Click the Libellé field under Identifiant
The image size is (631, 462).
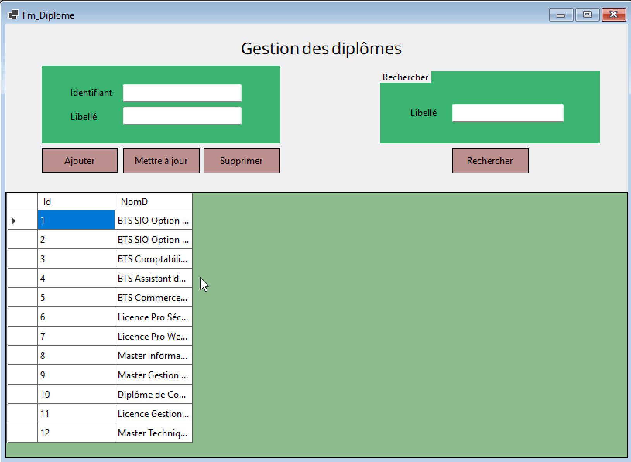click(182, 116)
